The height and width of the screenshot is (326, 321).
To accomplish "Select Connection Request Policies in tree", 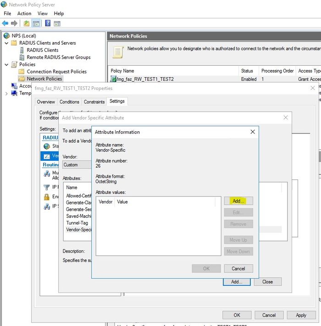I will click(x=56, y=72).
